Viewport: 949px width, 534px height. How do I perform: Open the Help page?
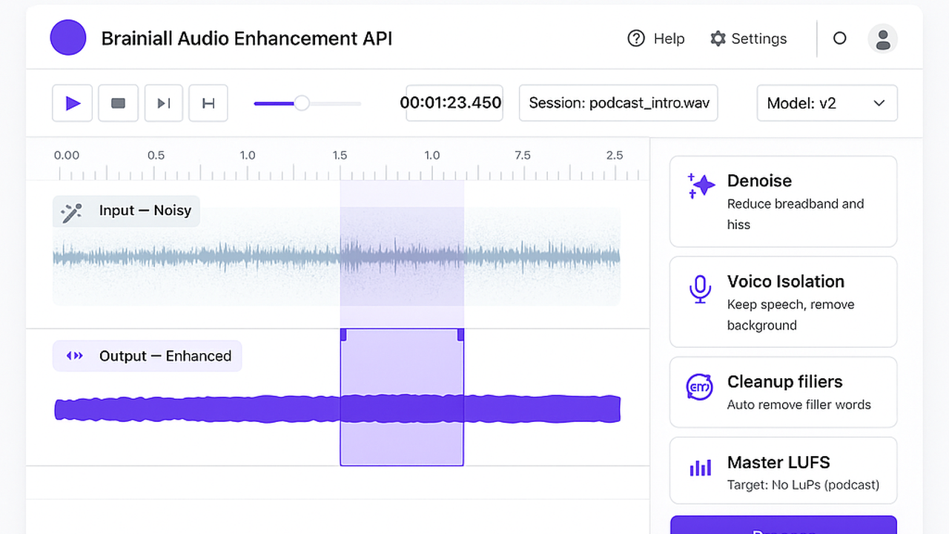(x=656, y=39)
